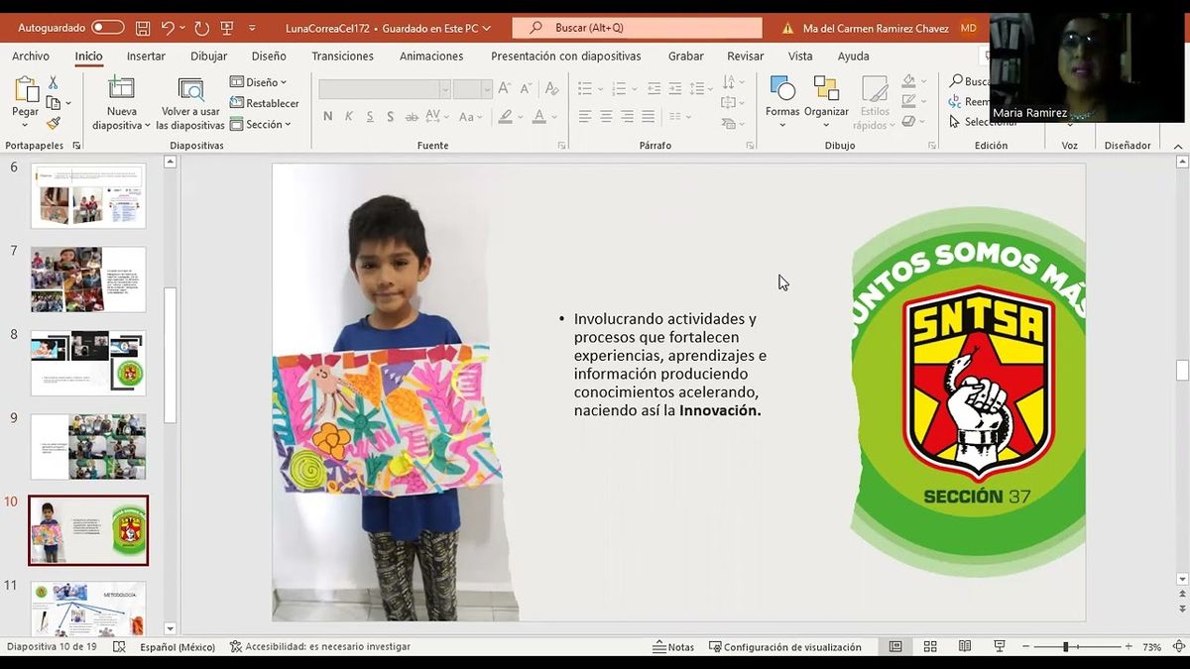1190x669 pixels.
Task: Switch to the Revisar tab
Action: 745,56
